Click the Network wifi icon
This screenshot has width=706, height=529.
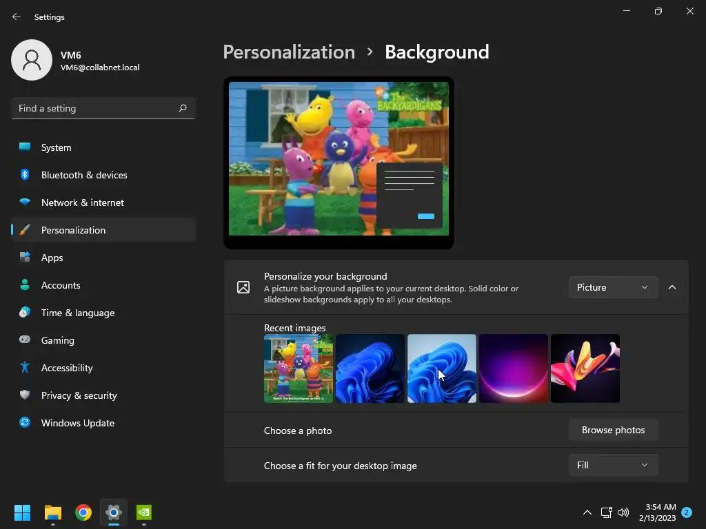coord(25,202)
